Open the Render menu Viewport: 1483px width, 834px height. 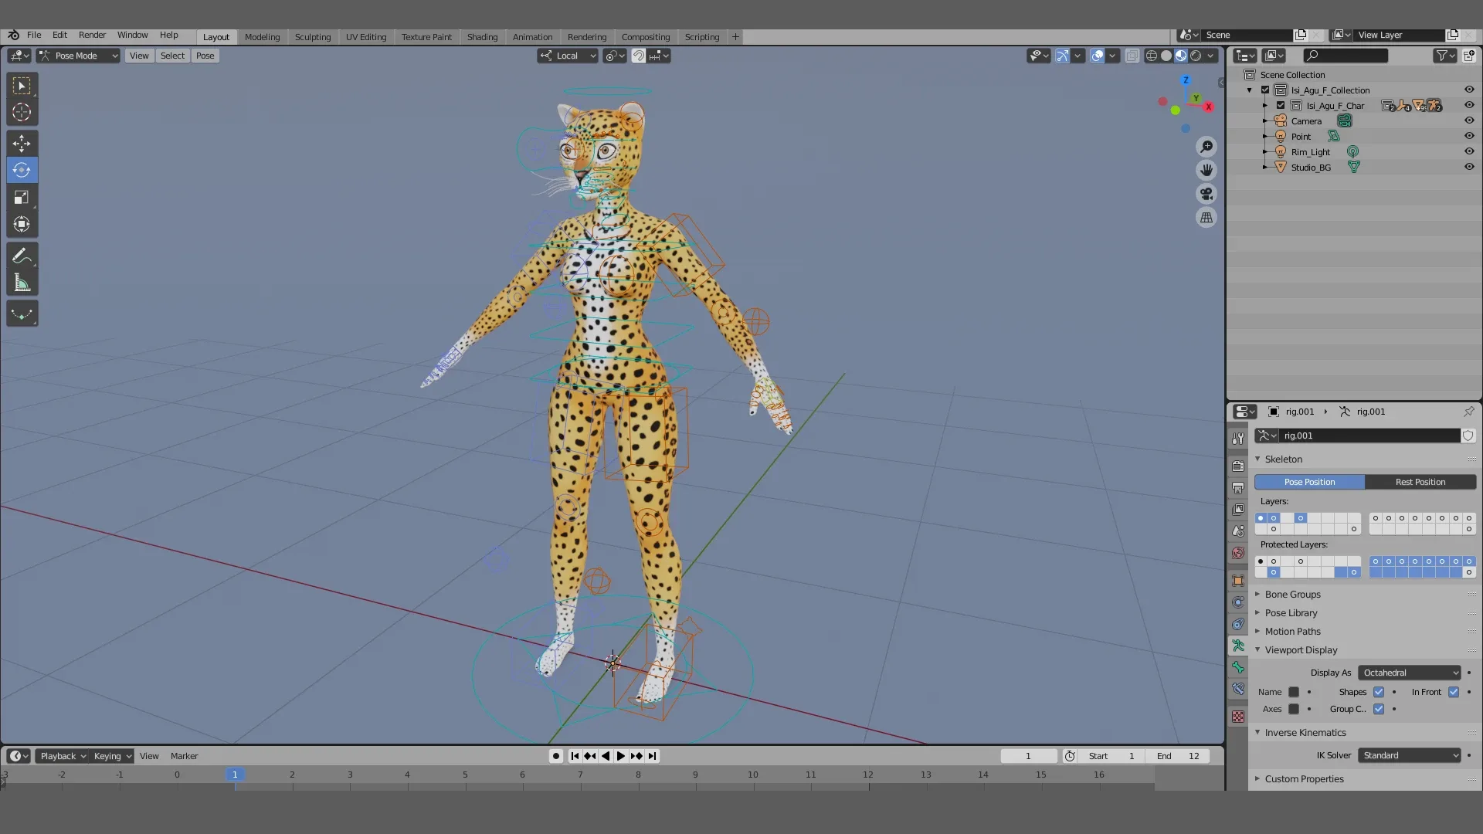[92, 35]
